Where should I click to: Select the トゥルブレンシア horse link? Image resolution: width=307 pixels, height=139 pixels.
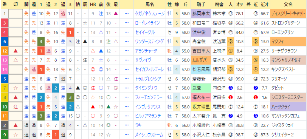(148, 79)
